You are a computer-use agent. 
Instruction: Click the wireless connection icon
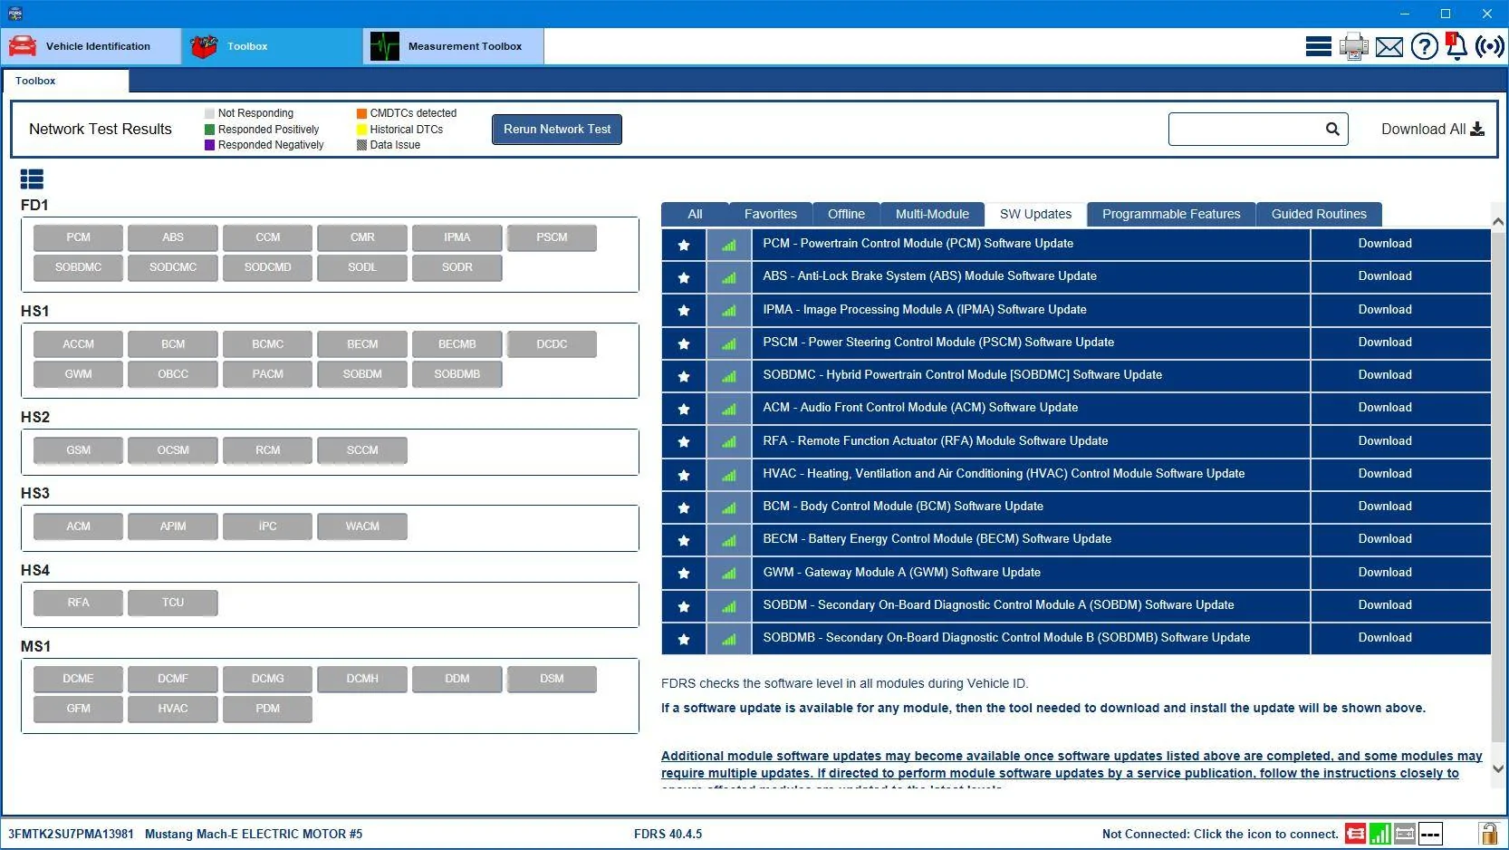point(1490,46)
